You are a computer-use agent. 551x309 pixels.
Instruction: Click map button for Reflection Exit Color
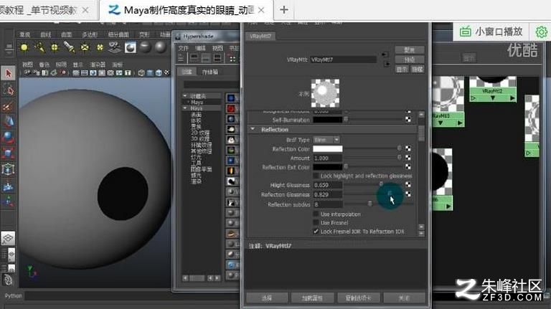408,166
